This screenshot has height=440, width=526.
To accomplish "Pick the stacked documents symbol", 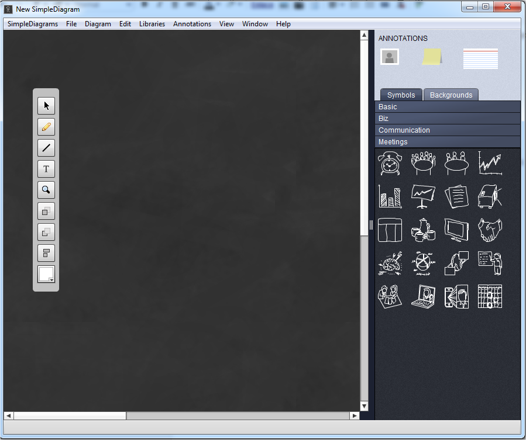I will 456,196.
